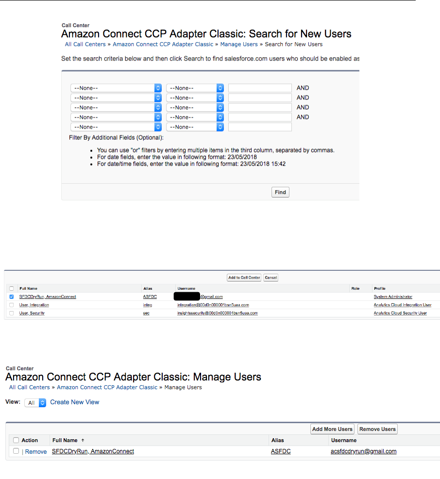
Task: Open SFDCDryRun, AmazonConnect link in search results
Action: [x=48, y=297]
